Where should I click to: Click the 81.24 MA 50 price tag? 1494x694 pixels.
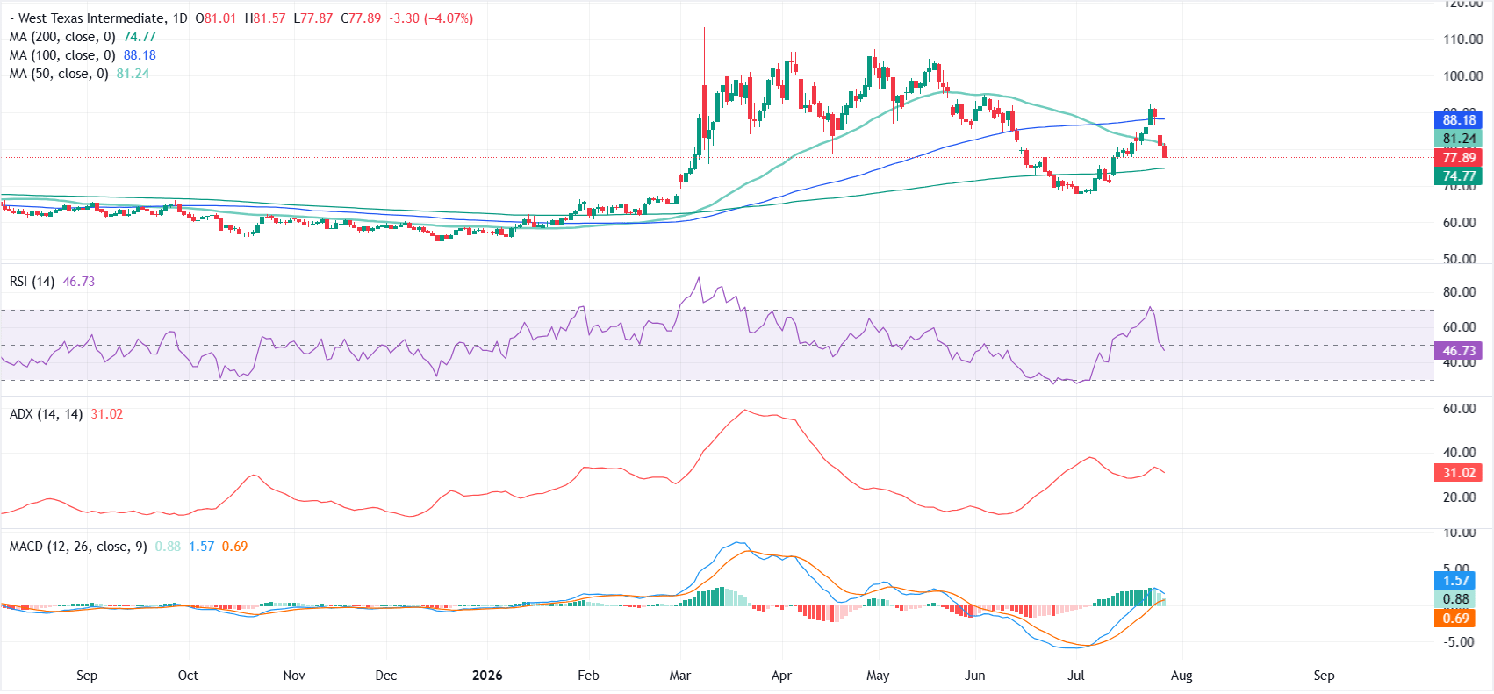pyautogui.click(x=1459, y=139)
